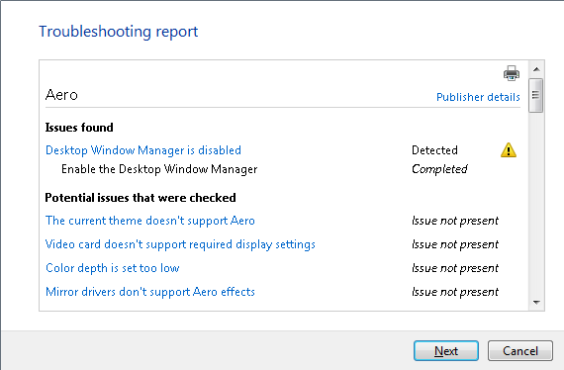This screenshot has width=564, height=370.
Task: Open the Publisher details link
Action: coord(478,97)
